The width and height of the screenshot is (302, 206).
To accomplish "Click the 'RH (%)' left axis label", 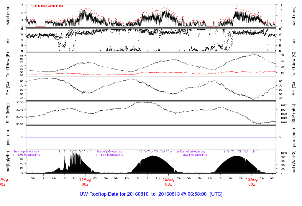I will tap(8, 89).
